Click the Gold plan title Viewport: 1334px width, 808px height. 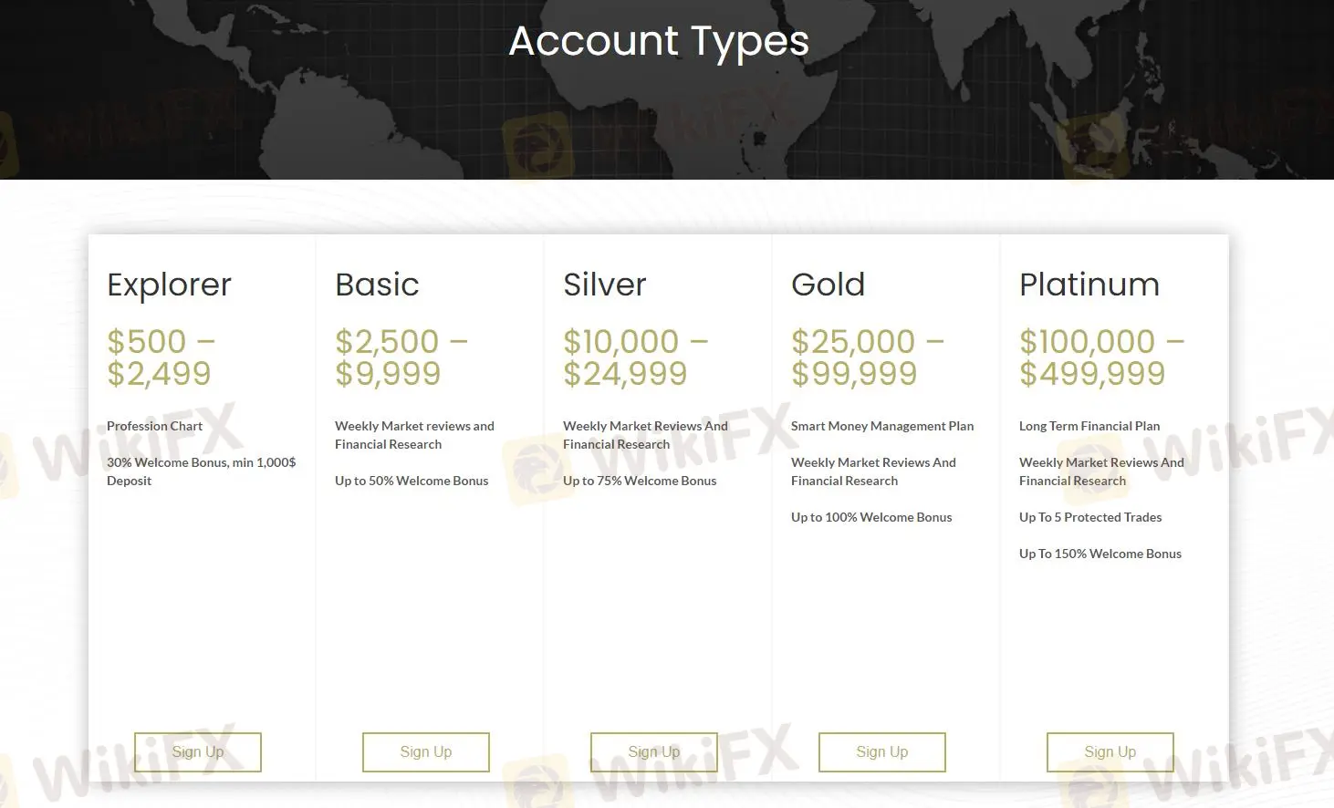click(828, 285)
